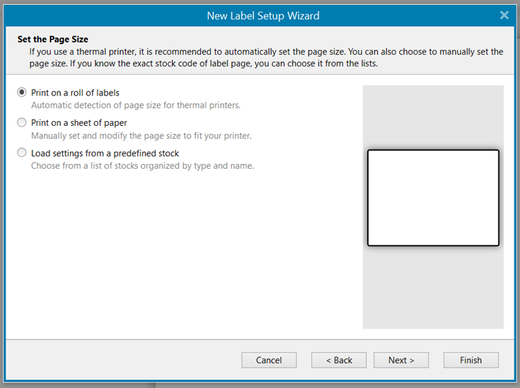Enable 'Load settings from a predefined stock' radio button
The image size is (520, 388).
click(x=22, y=153)
